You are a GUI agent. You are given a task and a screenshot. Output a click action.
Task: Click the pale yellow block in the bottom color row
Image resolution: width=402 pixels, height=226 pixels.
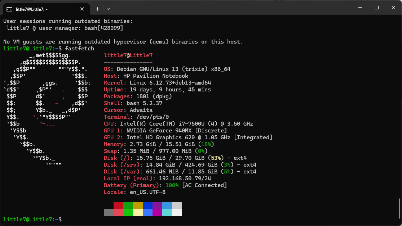point(138,212)
